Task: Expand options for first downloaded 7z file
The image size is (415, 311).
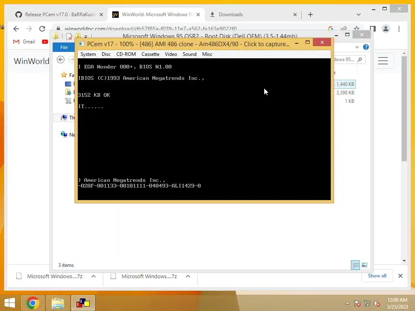Action: coord(94,276)
